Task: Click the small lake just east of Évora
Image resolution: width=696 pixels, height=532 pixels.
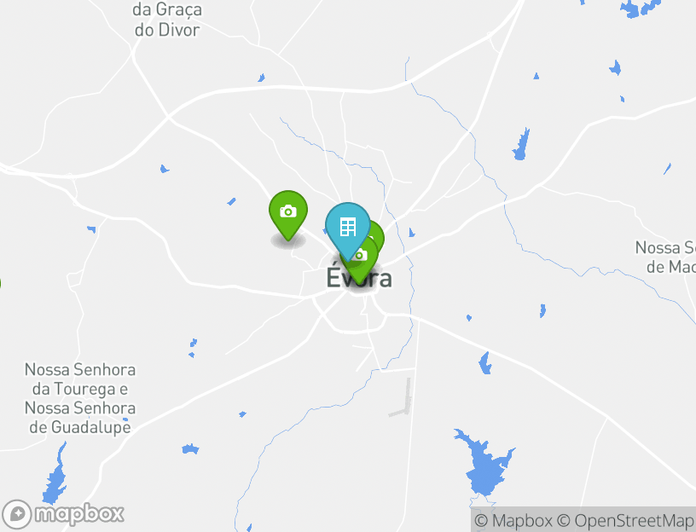Action: pos(411,233)
